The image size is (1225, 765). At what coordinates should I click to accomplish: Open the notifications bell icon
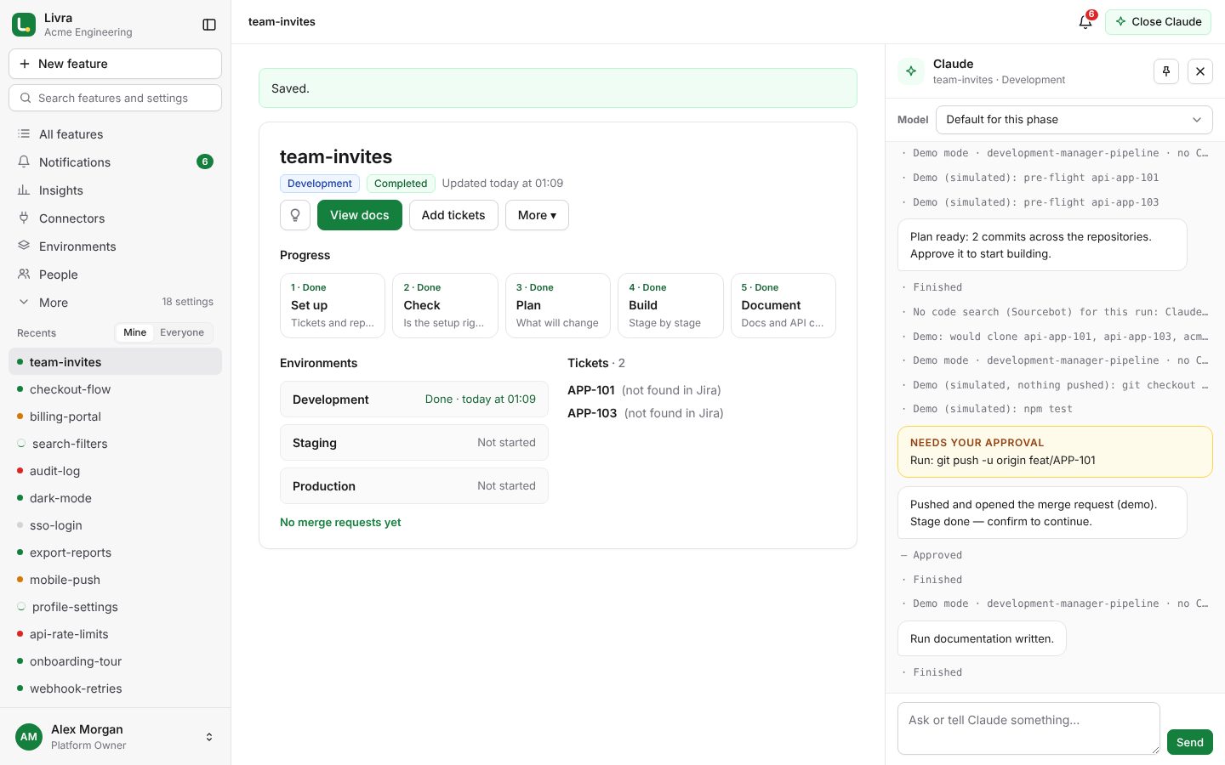pyautogui.click(x=1085, y=22)
